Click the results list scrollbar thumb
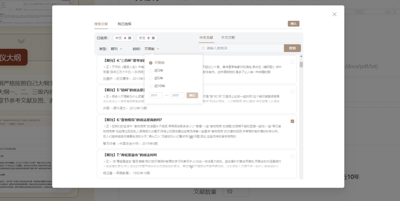The image size is (400, 201). (x=301, y=65)
